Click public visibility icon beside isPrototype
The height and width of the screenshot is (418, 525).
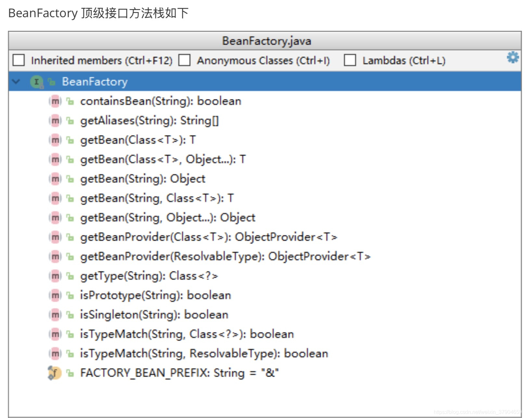click(70, 296)
